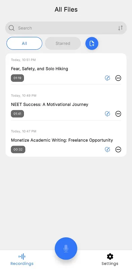Edit note for NEET Success recording
Screen dimensions: 132x269
tap(107, 114)
